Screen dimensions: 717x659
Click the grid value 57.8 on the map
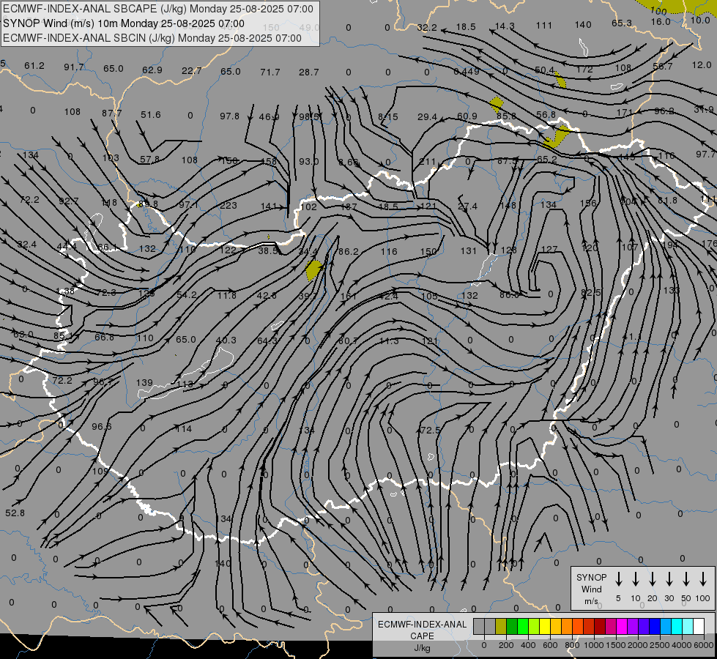(x=150, y=159)
